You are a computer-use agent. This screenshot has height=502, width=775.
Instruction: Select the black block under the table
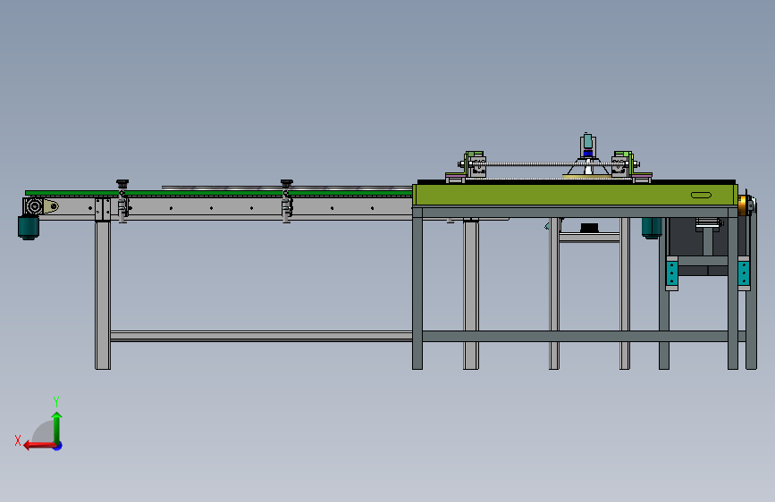coord(589,228)
